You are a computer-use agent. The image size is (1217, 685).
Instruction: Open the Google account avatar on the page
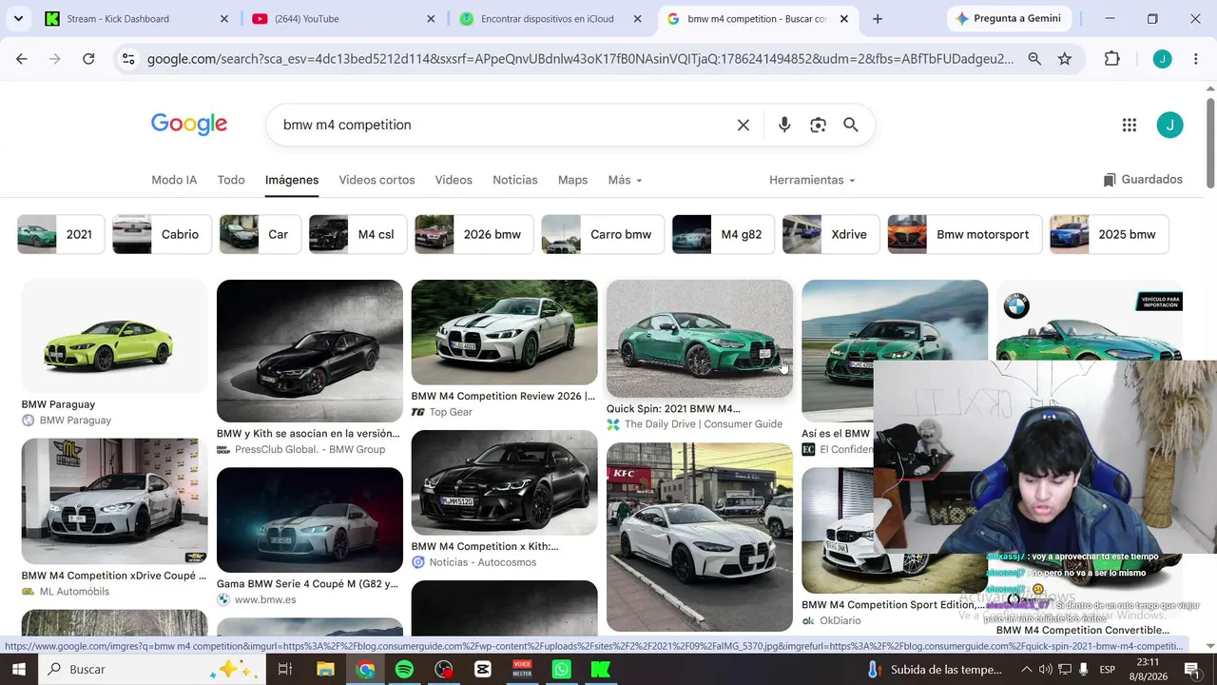(x=1169, y=125)
